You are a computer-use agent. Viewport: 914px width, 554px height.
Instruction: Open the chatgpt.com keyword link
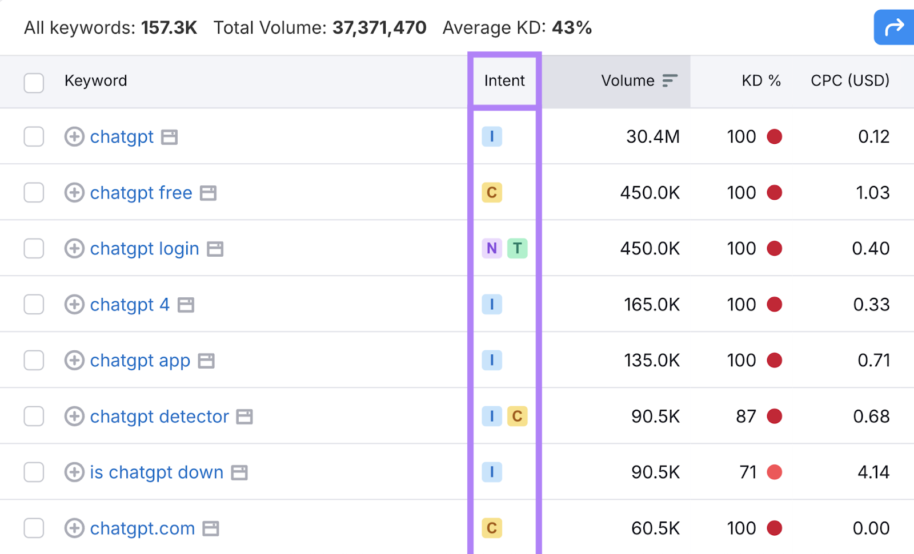click(x=142, y=528)
